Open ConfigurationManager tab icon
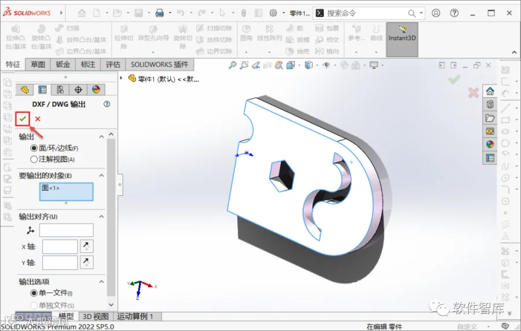The height and width of the screenshot is (331, 521). click(60, 90)
